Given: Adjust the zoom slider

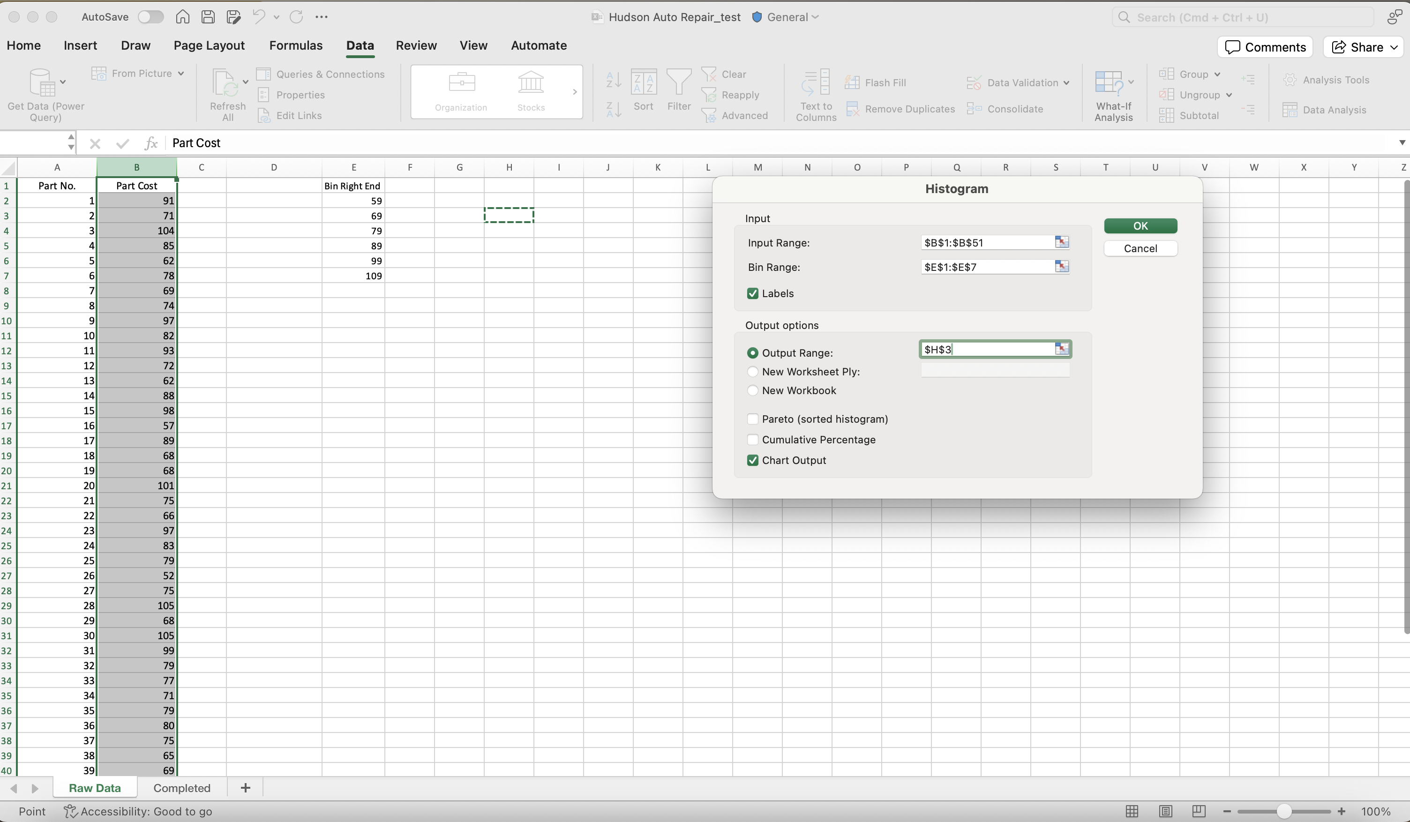Looking at the screenshot, I should [x=1284, y=811].
